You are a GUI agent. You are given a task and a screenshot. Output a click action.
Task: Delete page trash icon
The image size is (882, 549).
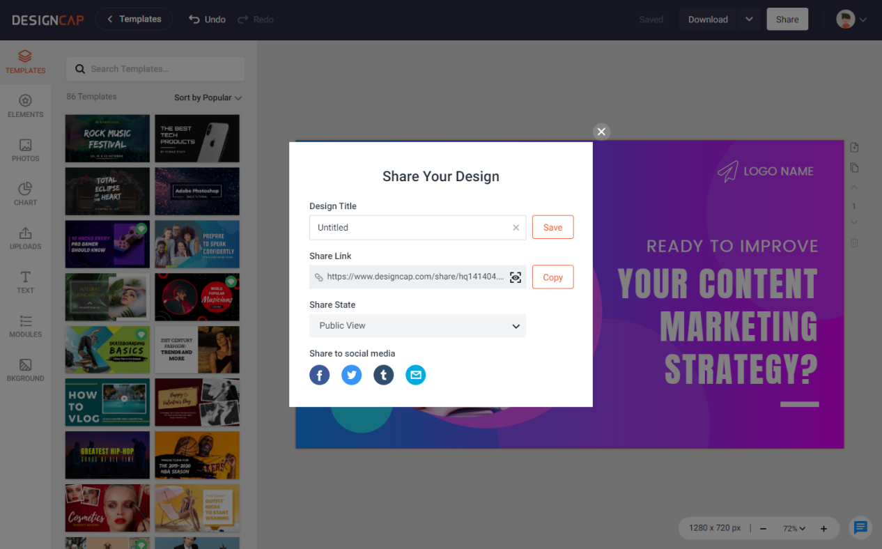[x=854, y=243]
